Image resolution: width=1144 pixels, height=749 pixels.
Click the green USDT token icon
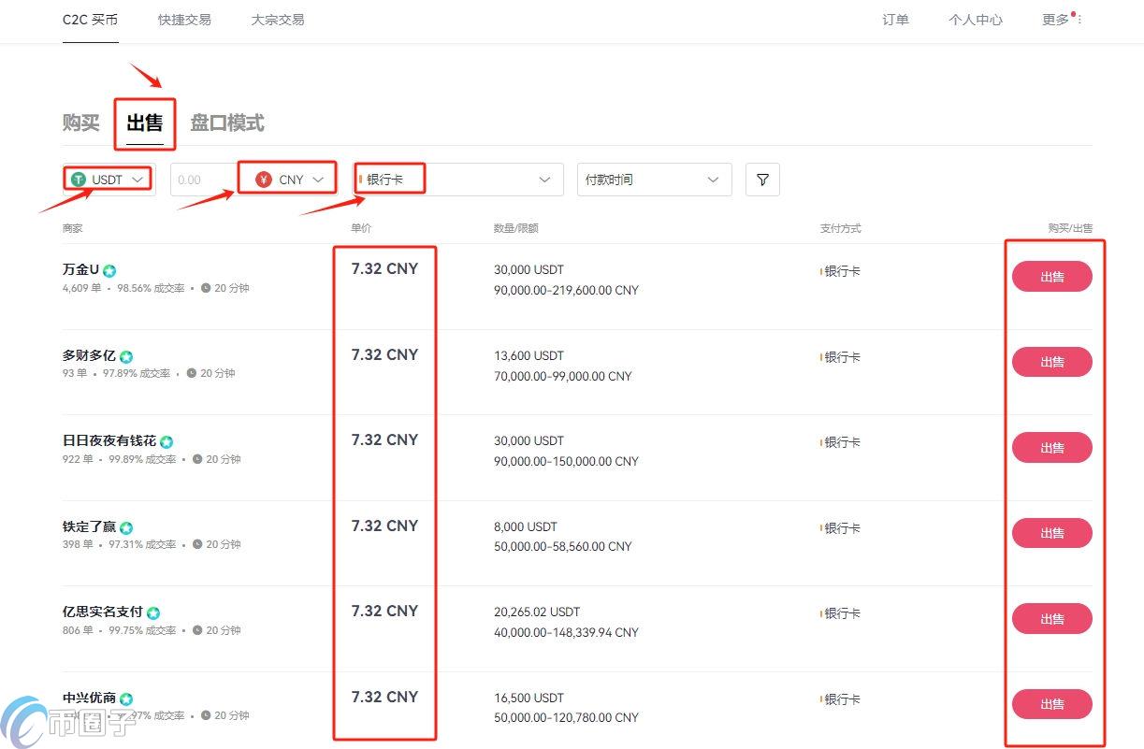pos(79,179)
